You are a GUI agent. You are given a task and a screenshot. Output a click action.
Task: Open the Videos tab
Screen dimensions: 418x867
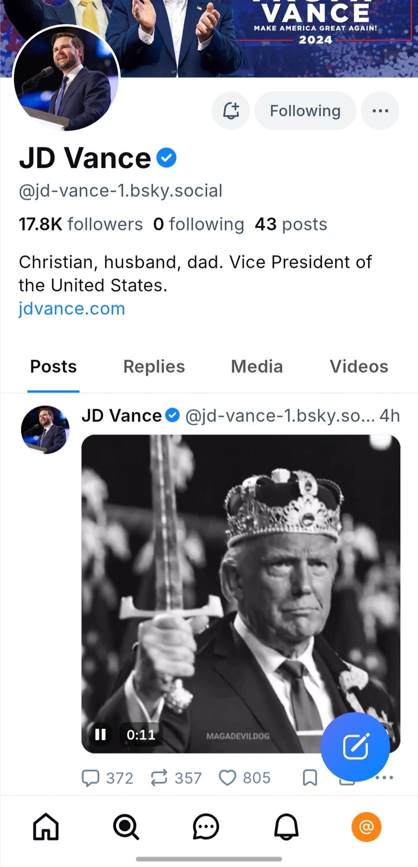(358, 366)
